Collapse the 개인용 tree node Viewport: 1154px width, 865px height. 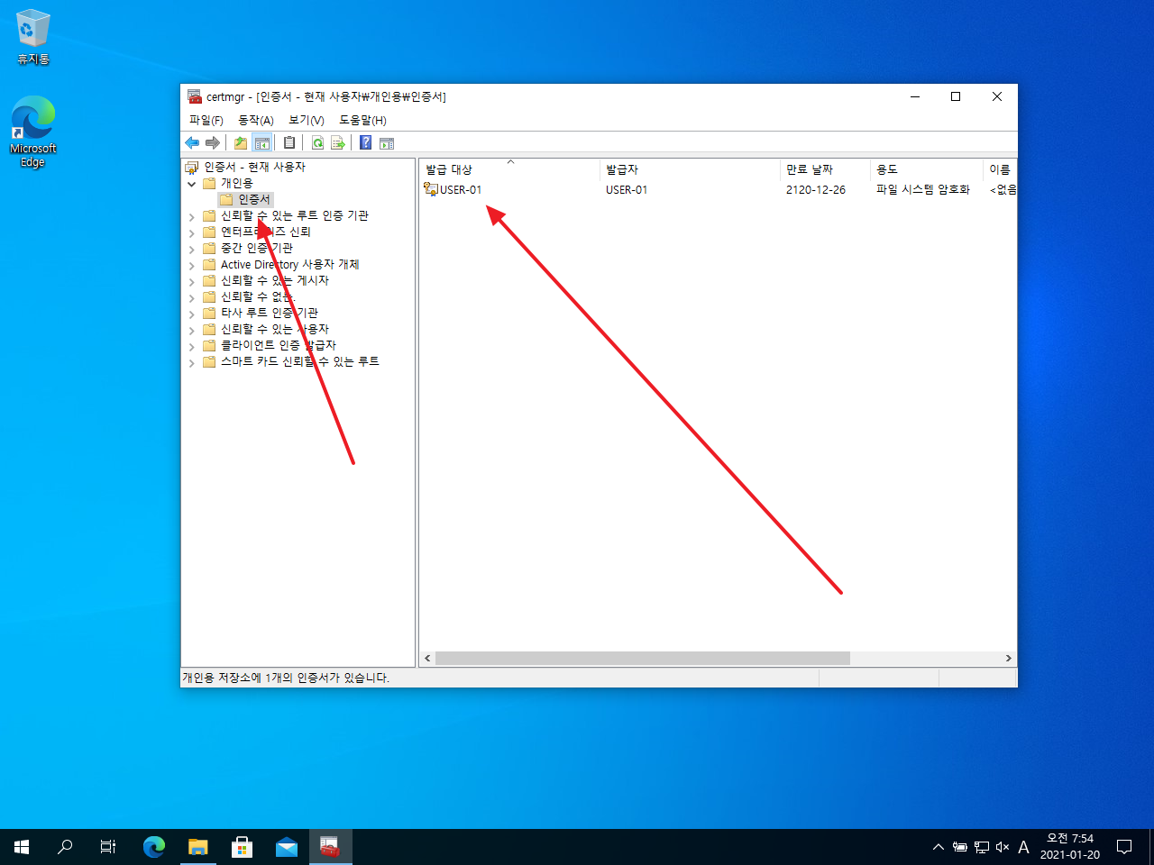(x=191, y=184)
